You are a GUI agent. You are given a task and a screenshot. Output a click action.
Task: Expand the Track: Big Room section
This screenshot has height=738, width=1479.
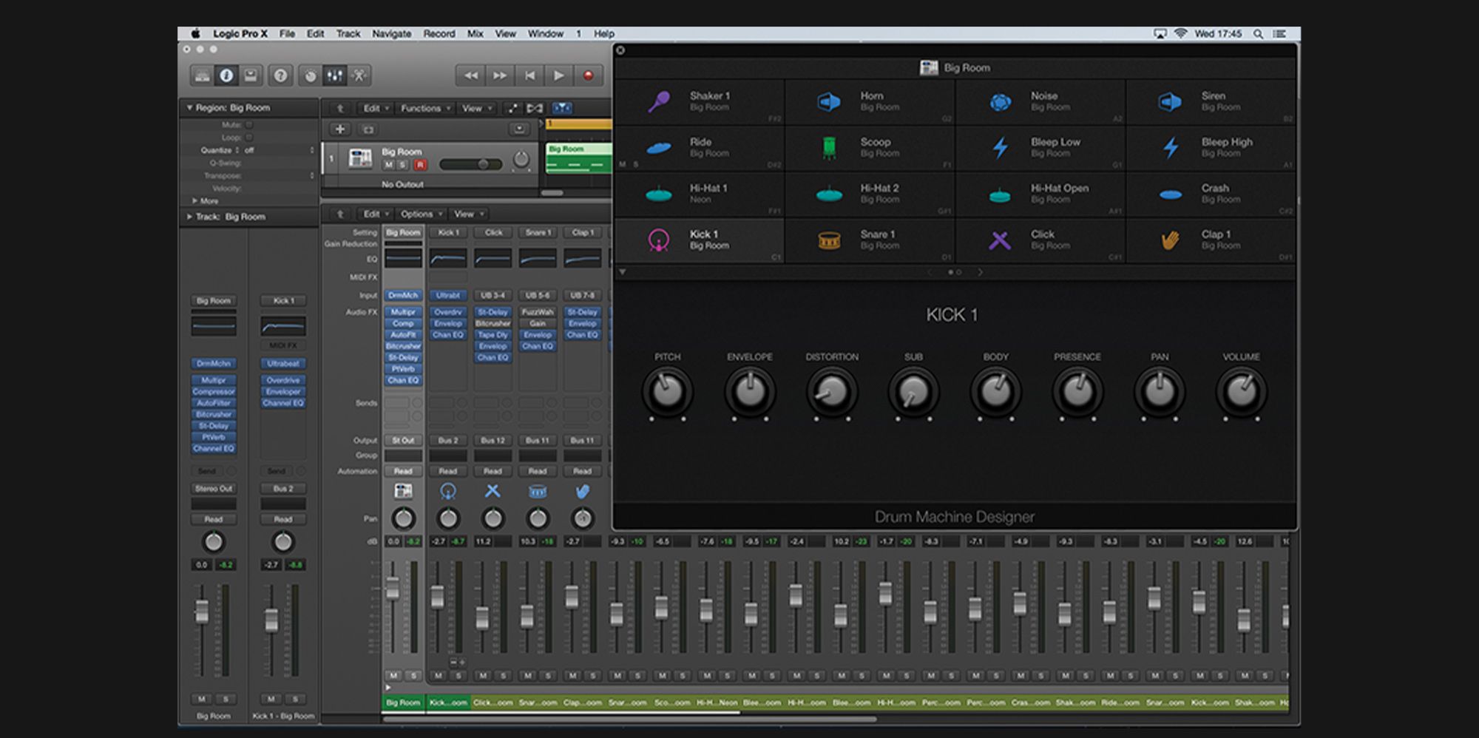(190, 217)
